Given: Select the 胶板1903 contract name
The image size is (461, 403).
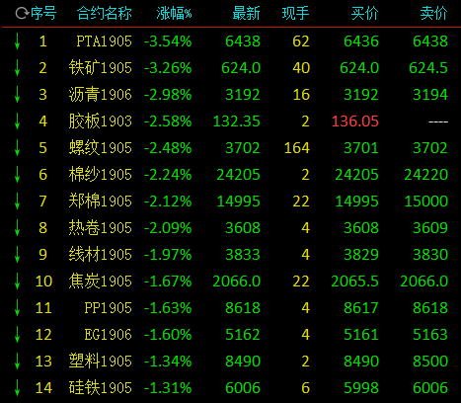Looking at the screenshot, I should pyautogui.click(x=101, y=121).
